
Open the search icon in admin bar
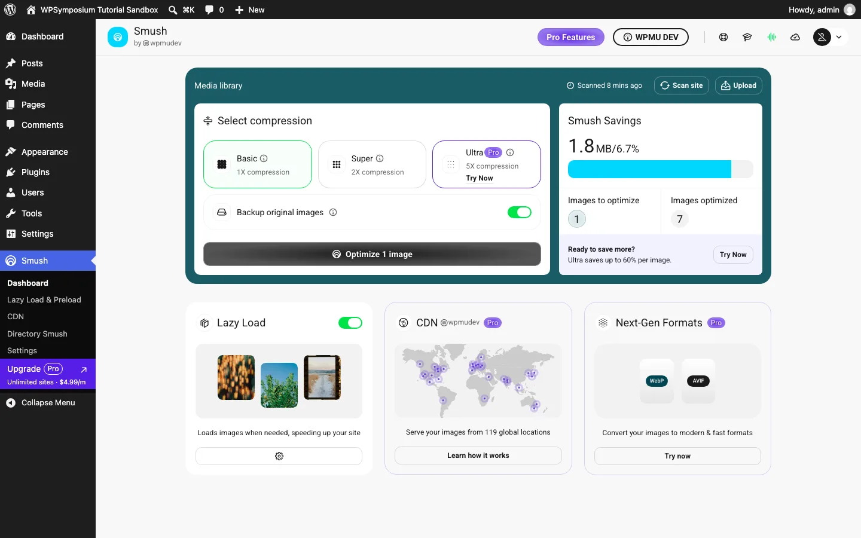tap(173, 10)
